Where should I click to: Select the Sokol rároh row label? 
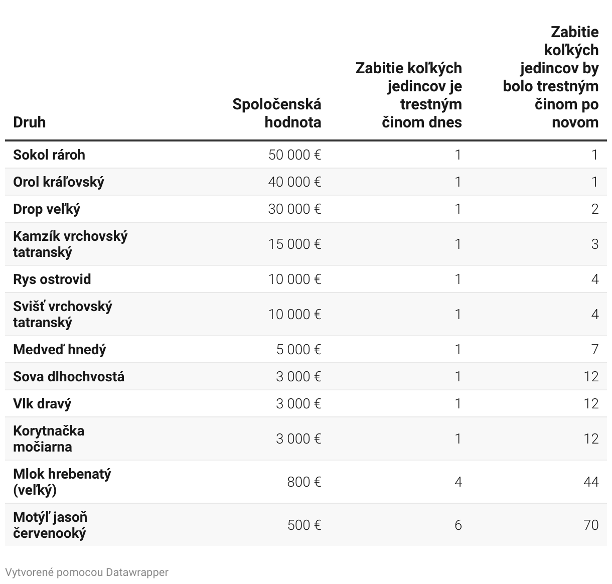49,155
